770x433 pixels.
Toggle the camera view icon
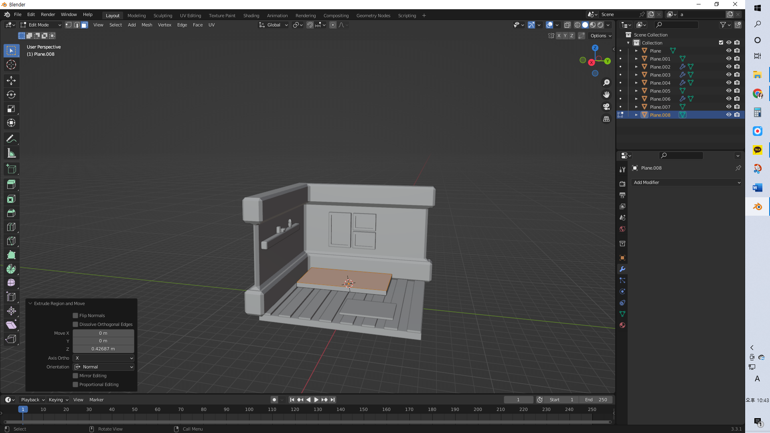tap(606, 107)
